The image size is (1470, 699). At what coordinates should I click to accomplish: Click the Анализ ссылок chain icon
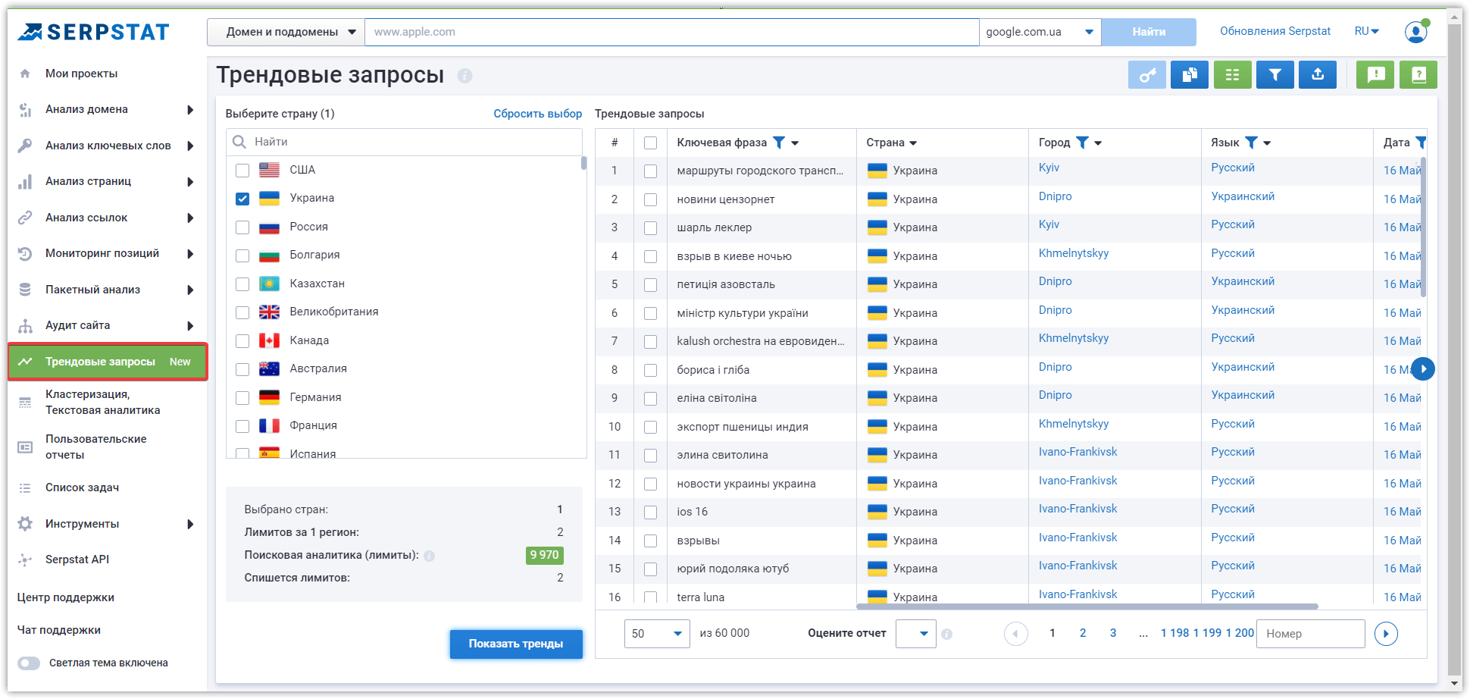click(x=25, y=218)
